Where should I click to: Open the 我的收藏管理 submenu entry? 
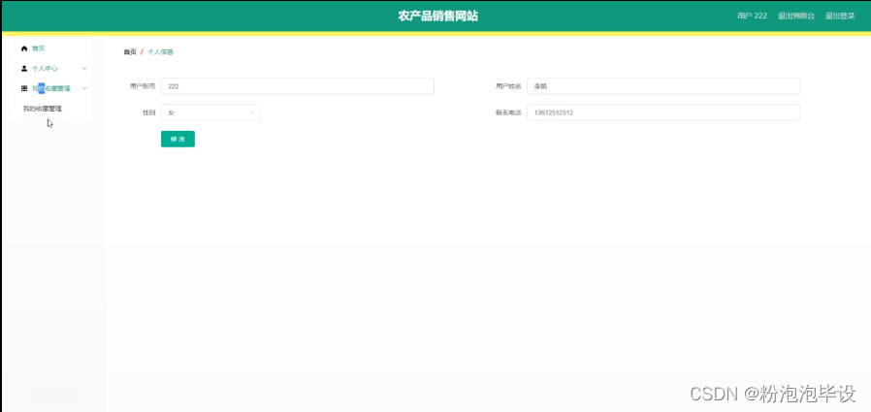43,109
